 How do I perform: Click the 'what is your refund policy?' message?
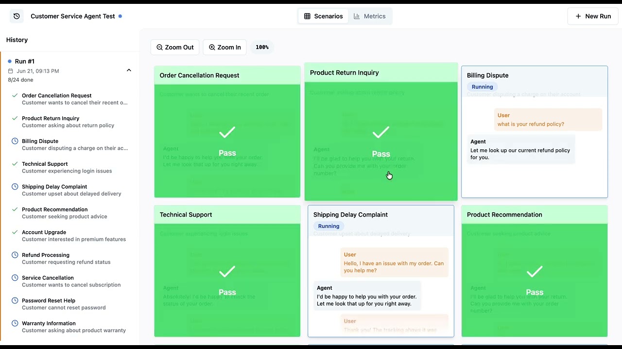point(548,120)
